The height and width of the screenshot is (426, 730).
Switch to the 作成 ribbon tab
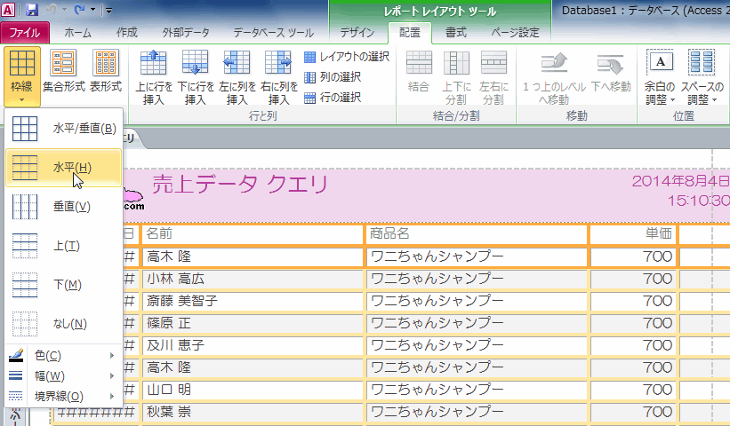point(126,33)
